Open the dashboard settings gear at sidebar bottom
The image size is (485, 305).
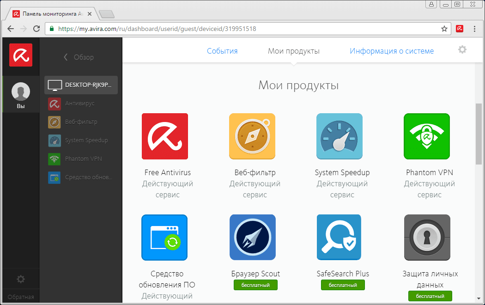pos(20,279)
